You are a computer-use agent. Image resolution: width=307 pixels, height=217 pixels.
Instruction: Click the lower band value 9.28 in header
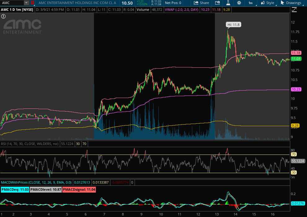pyautogui.click(x=226, y=10)
